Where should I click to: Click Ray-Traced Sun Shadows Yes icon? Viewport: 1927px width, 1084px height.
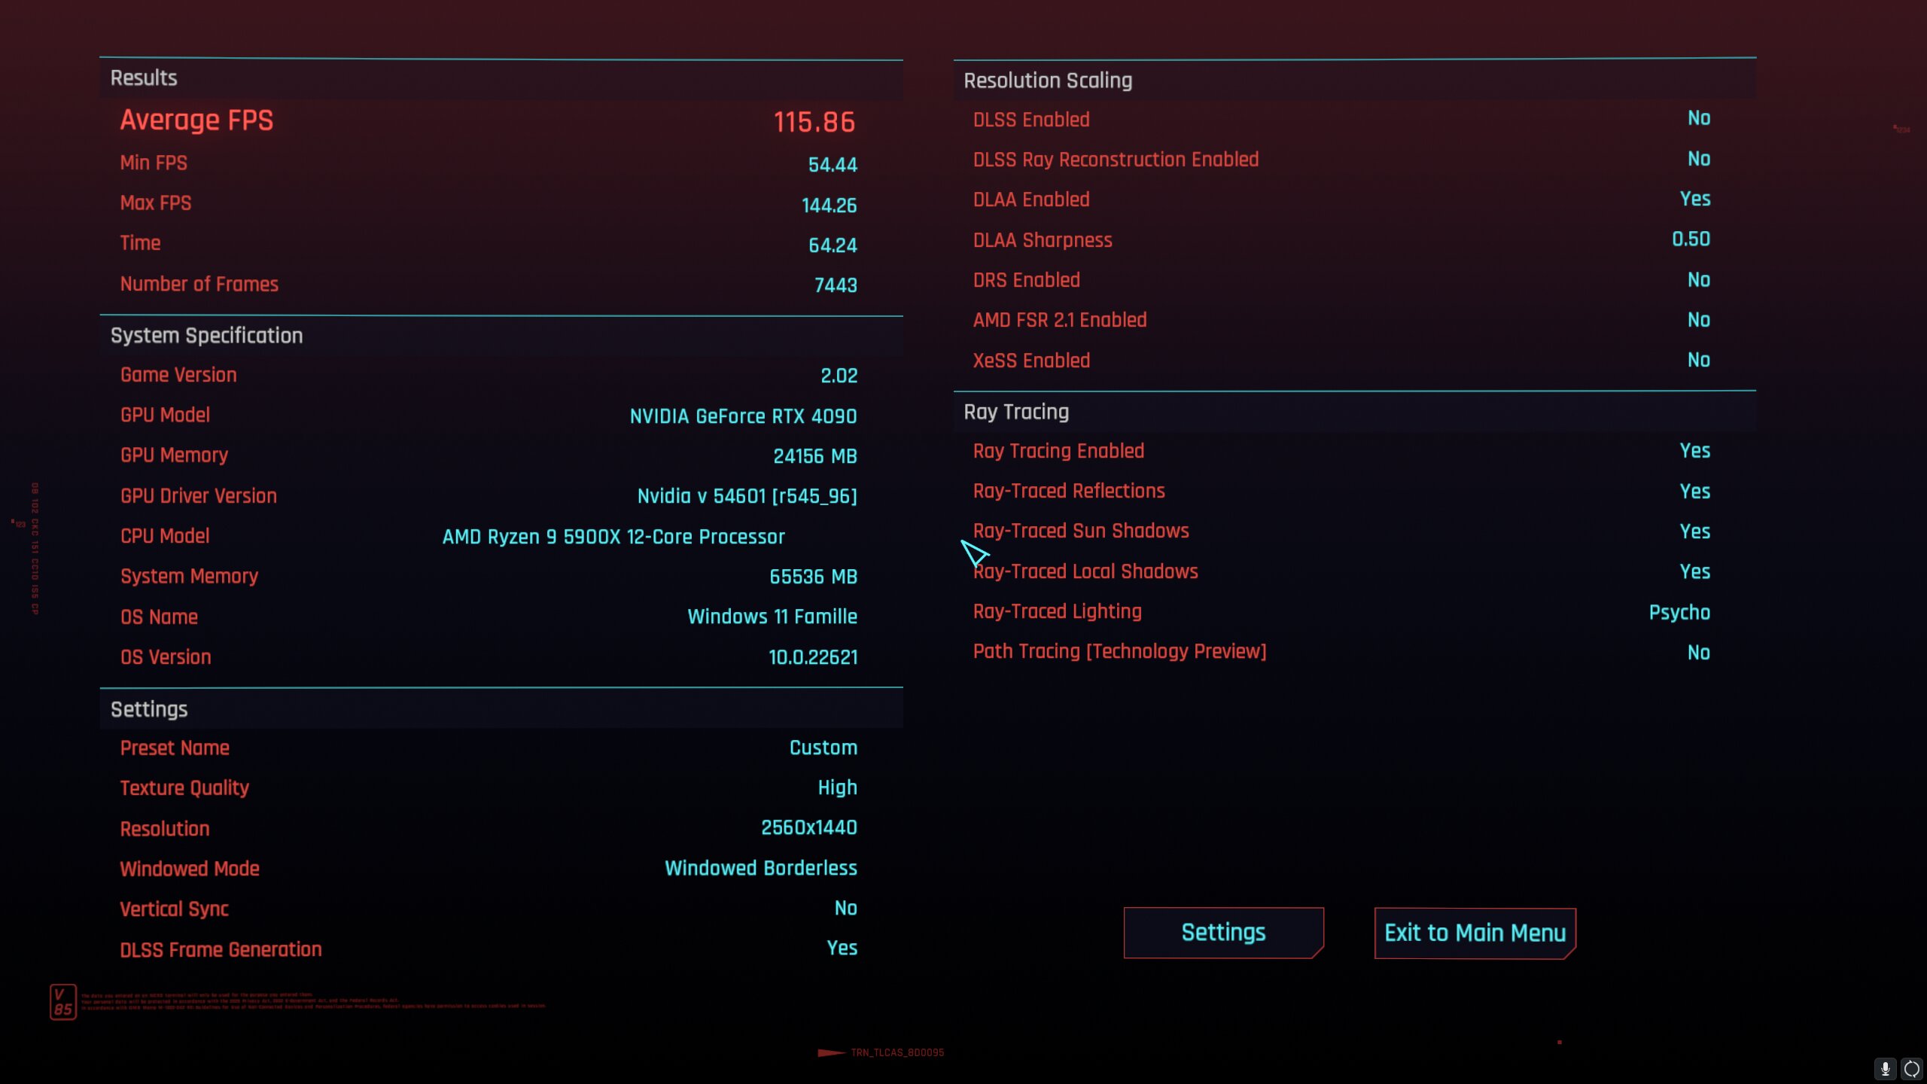tap(1694, 531)
